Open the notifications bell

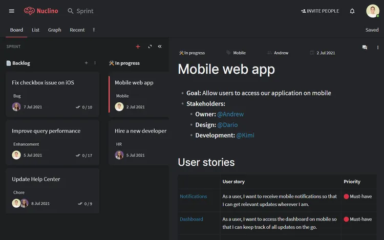tap(352, 11)
